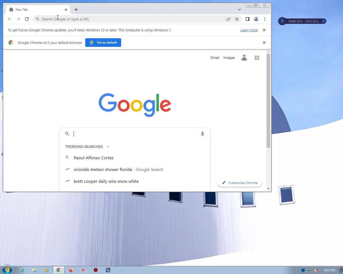343x274 pixels.
Task: Bookmark this tab with the star icon
Action: tap(237, 19)
